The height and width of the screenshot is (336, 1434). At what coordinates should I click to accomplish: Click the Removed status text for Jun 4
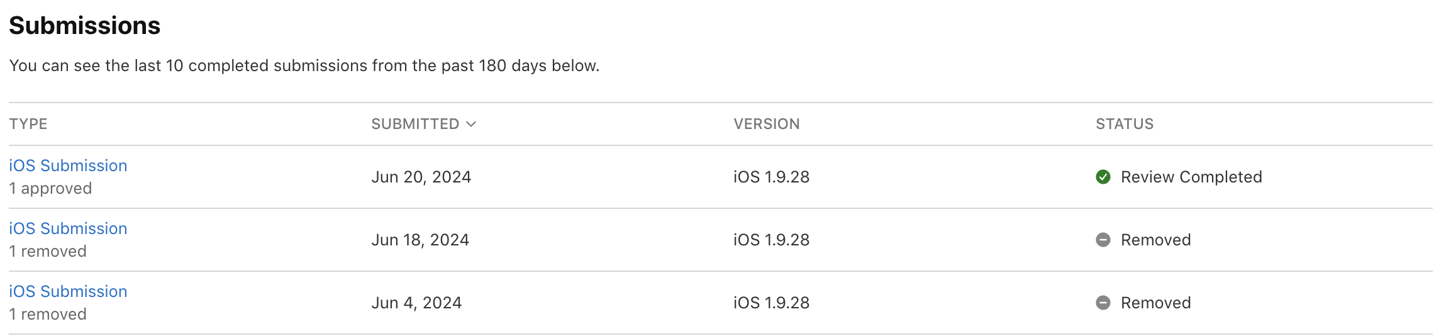pyautogui.click(x=1155, y=303)
